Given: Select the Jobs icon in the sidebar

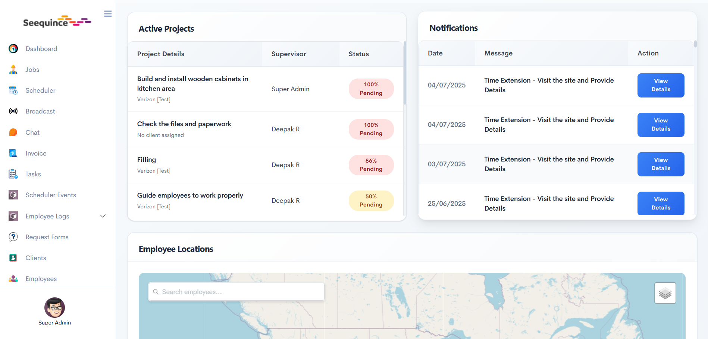Looking at the screenshot, I should tap(13, 69).
